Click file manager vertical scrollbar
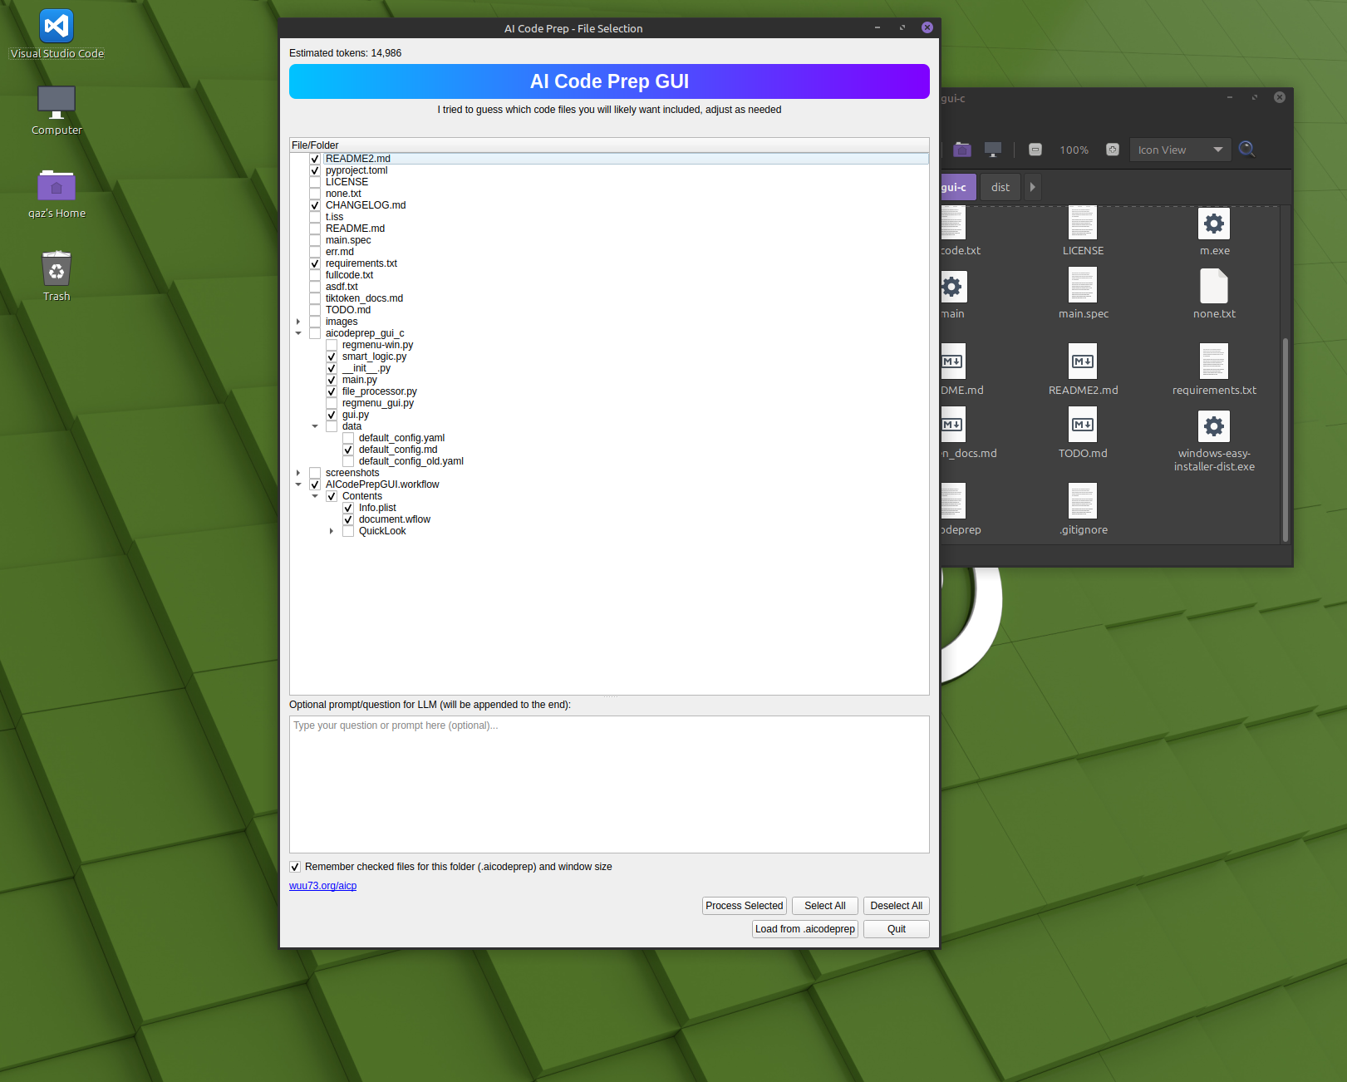The image size is (1347, 1082). tap(1285, 440)
